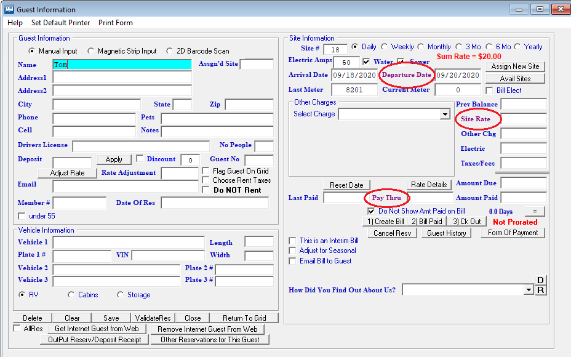Open Form Of Payment
Screen dimensions: 571x357
tap(513, 233)
